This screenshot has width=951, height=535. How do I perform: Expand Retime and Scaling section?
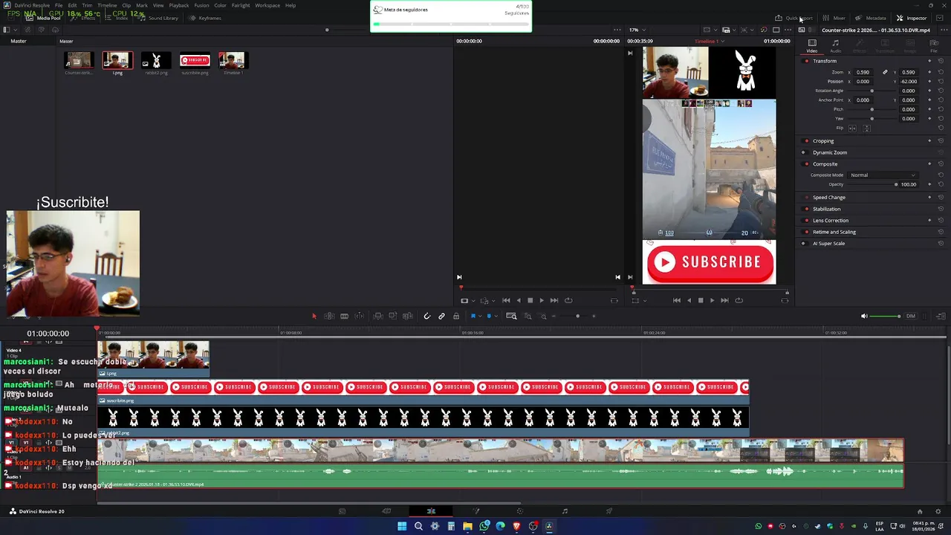pos(834,232)
